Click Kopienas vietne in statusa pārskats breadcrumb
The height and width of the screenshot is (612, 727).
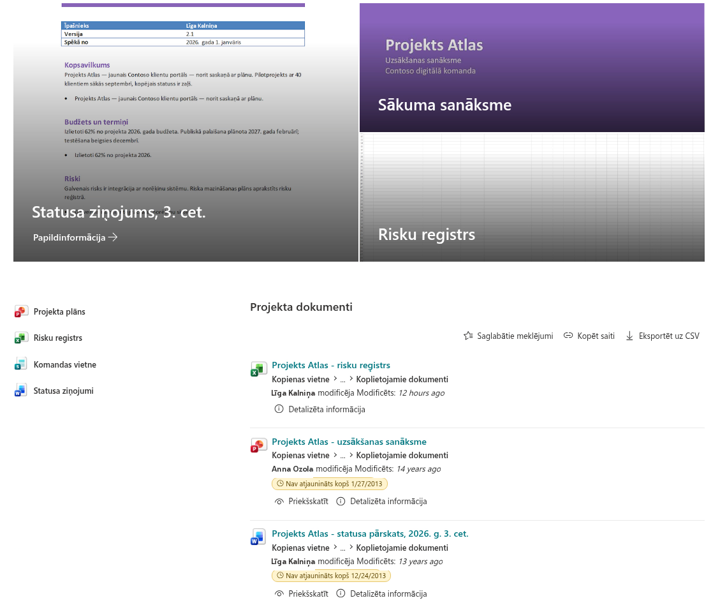tap(300, 548)
